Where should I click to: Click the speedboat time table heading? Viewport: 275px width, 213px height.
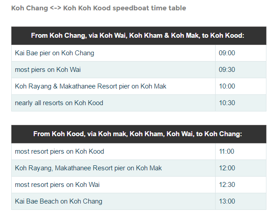pos(99,8)
